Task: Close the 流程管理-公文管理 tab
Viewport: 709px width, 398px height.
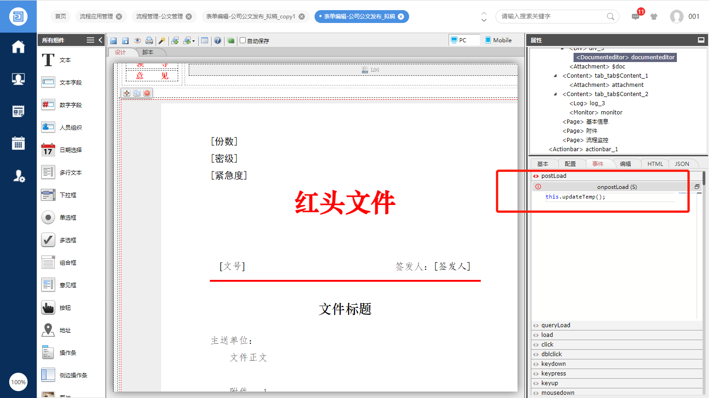Action: 189,17
